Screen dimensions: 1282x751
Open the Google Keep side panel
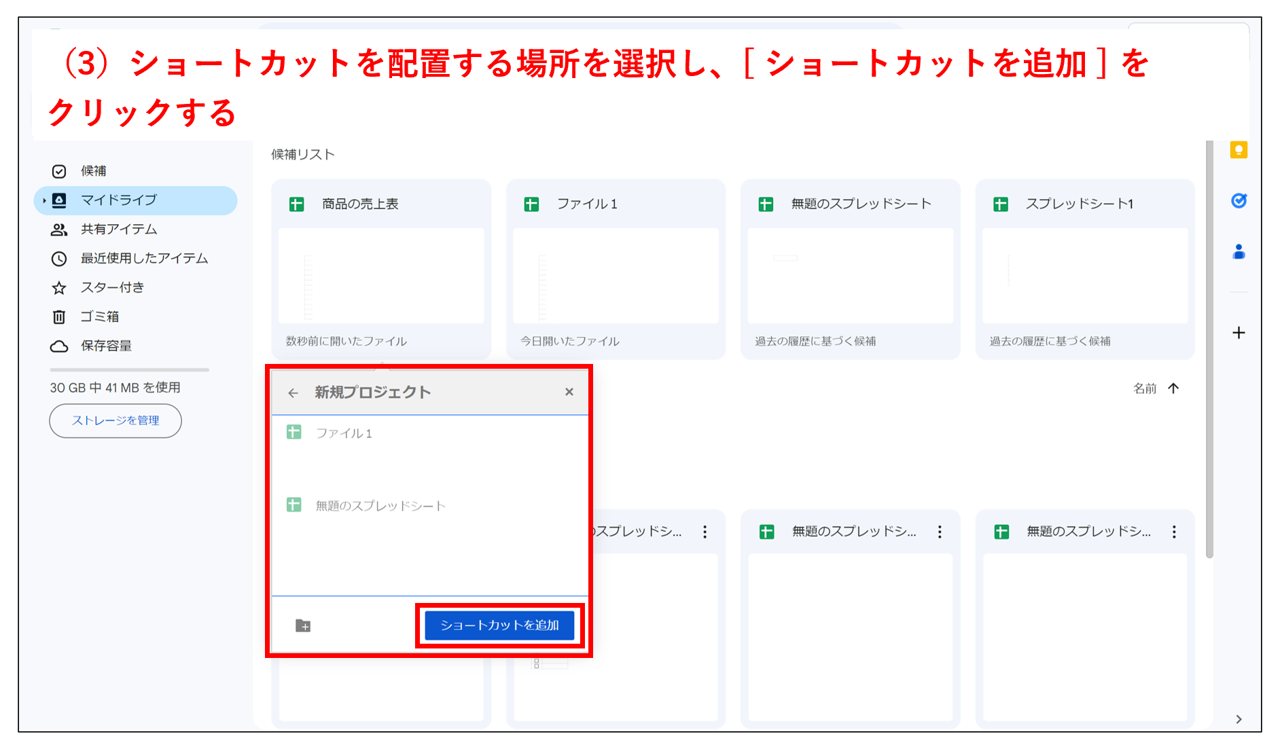tap(1240, 150)
